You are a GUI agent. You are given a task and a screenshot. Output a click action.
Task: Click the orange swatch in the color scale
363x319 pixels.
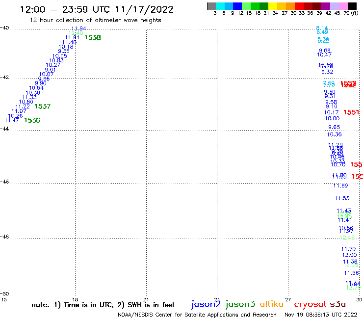click(x=290, y=6)
